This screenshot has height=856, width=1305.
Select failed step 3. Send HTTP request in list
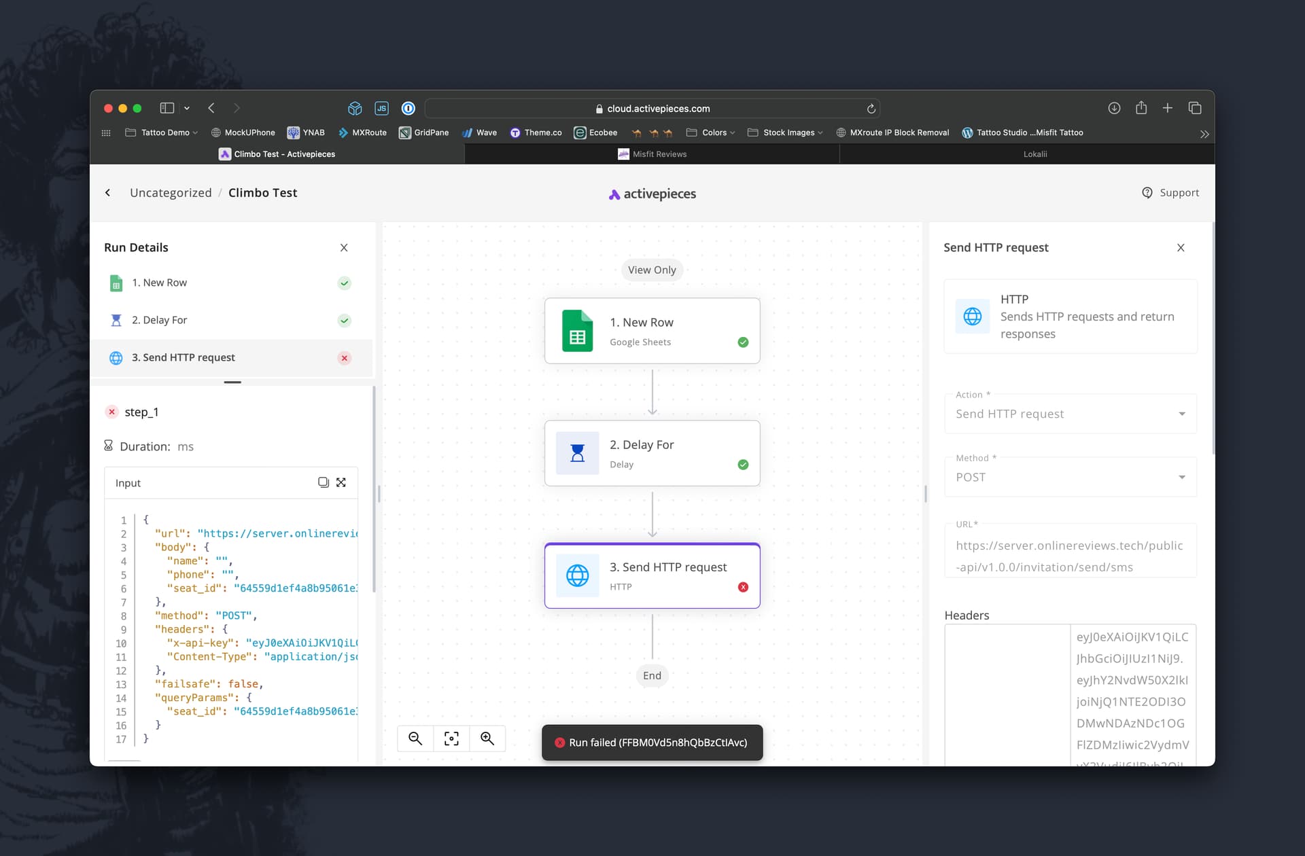[x=184, y=357]
